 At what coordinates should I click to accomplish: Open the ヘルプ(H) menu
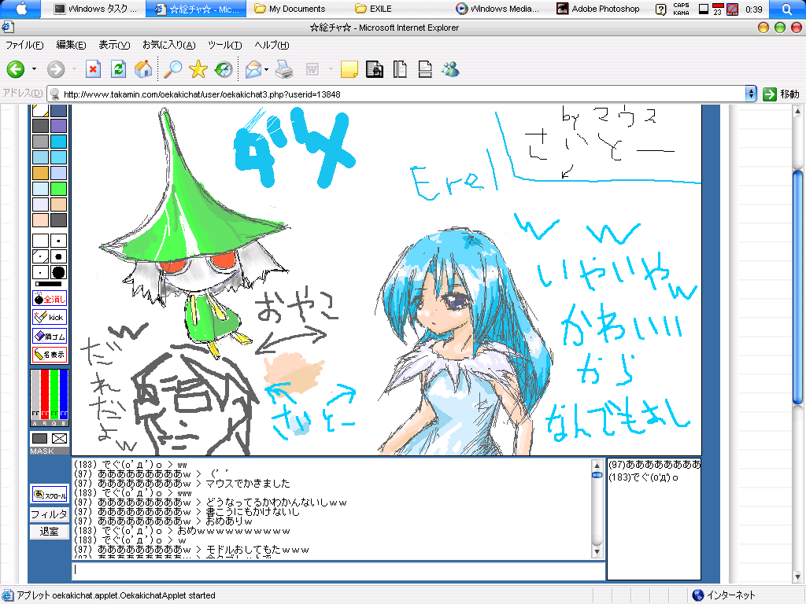[272, 45]
